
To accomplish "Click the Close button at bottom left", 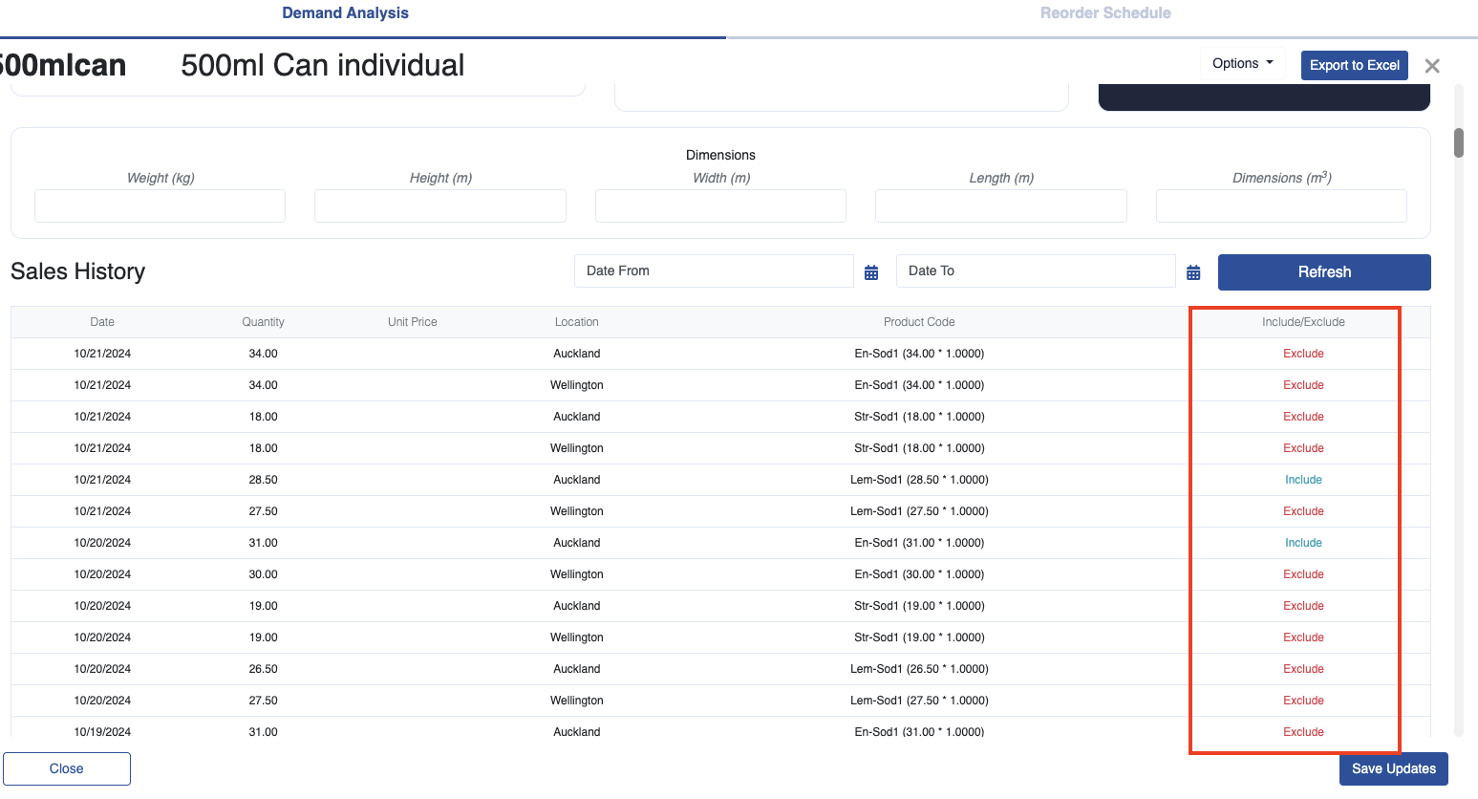I will click(x=67, y=768).
